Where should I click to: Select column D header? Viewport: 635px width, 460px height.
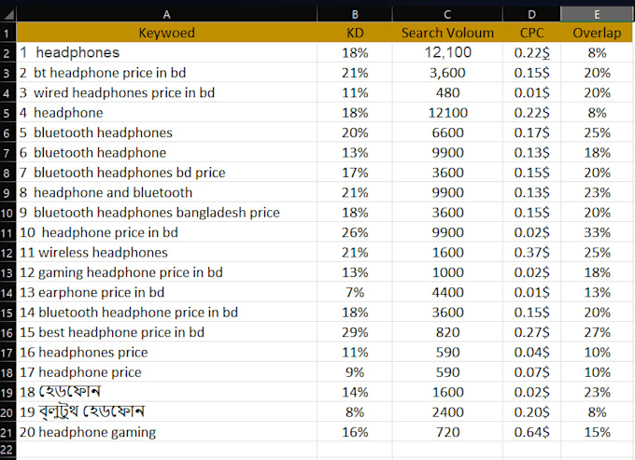click(x=531, y=15)
